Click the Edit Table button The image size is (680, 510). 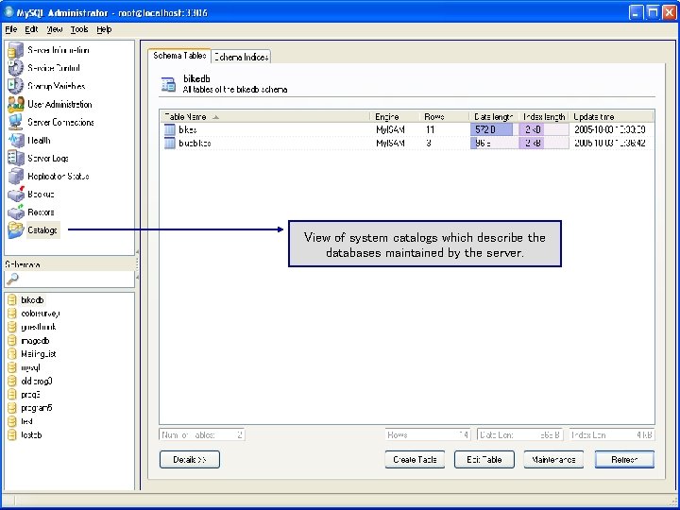coord(484,460)
